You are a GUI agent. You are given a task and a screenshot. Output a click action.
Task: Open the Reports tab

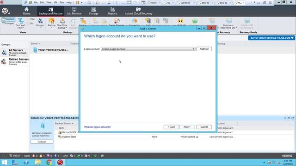coord(113,11)
